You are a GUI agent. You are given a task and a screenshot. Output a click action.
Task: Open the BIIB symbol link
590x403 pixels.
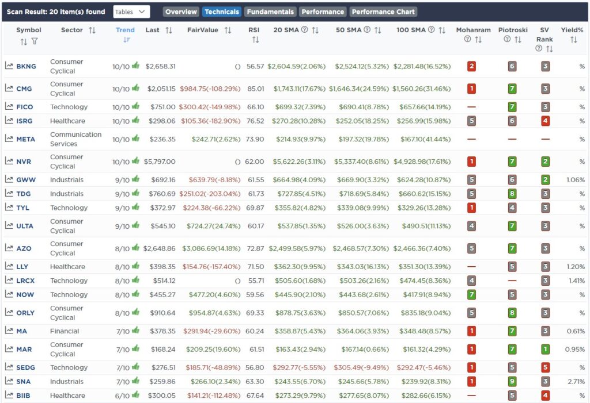pyautogui.click(x=23, y=396)
